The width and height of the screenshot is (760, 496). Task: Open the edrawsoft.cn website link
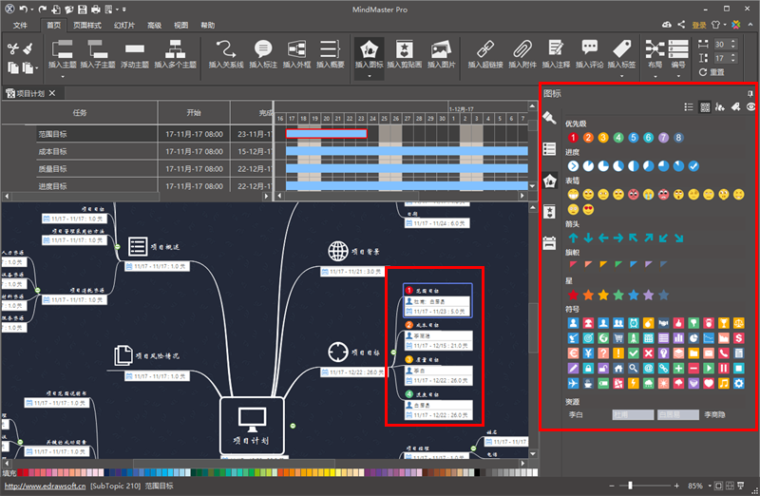[45, 486]
